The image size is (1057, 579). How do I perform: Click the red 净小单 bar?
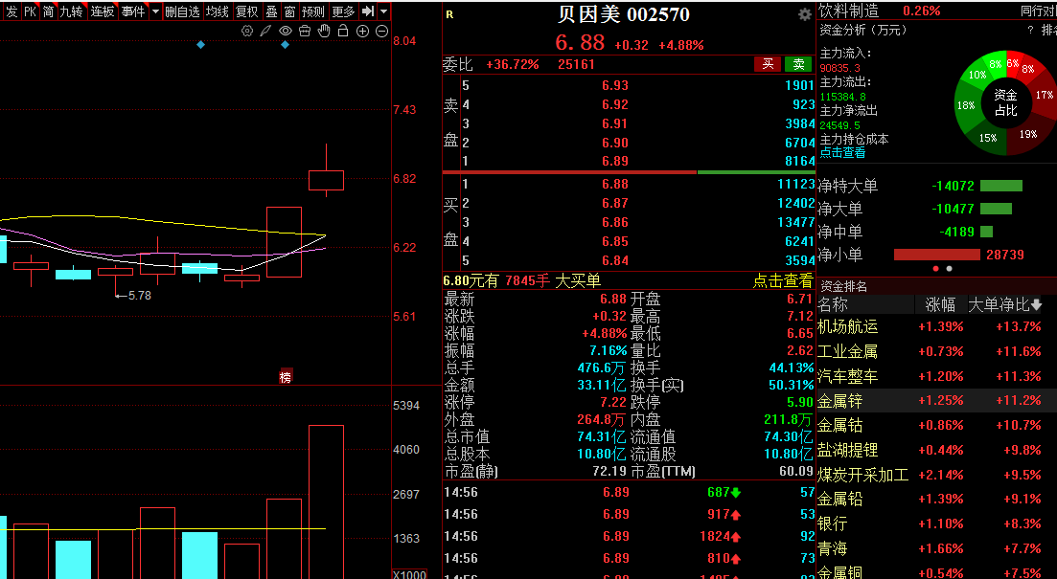tap(937, 255)
